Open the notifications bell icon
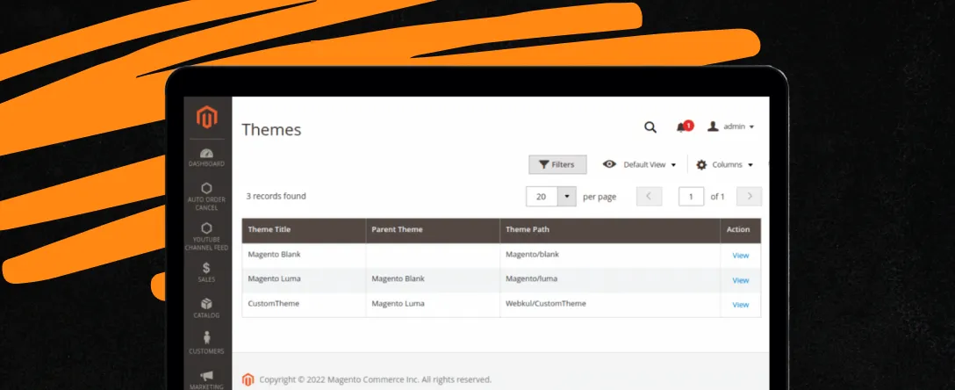 (683, 126)
